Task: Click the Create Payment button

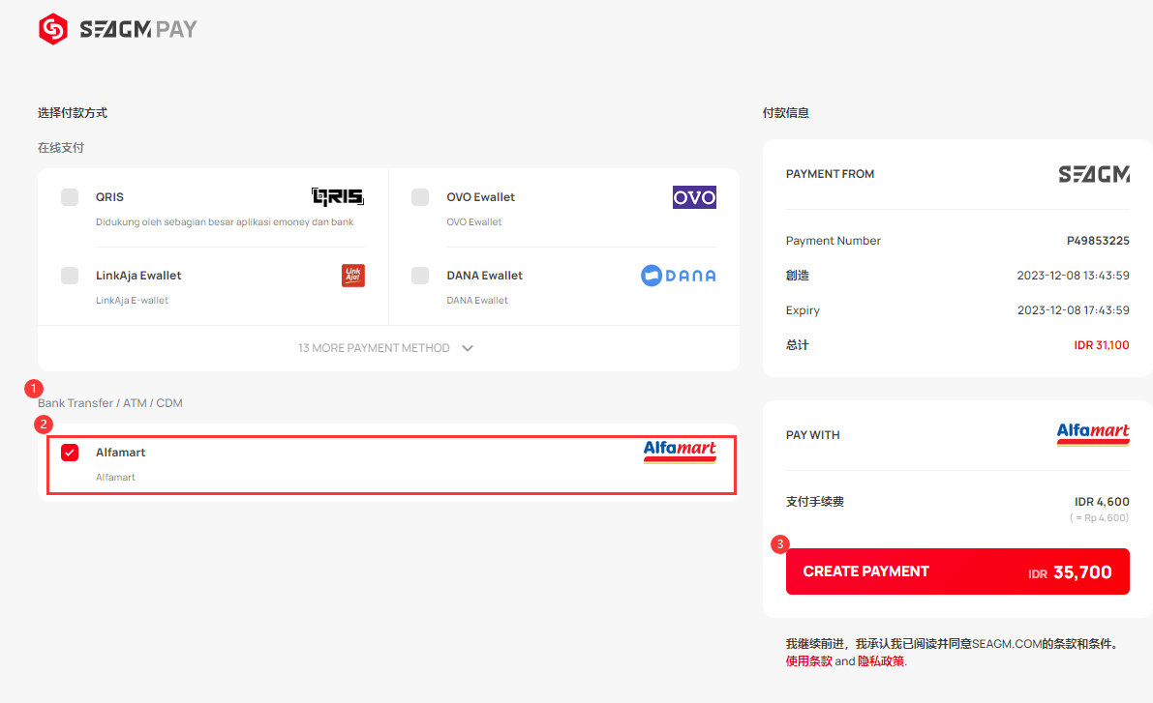Action: (957, 571)
